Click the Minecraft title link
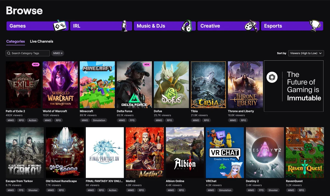Viewport: 330px width, 196px height. click(87, 111)
